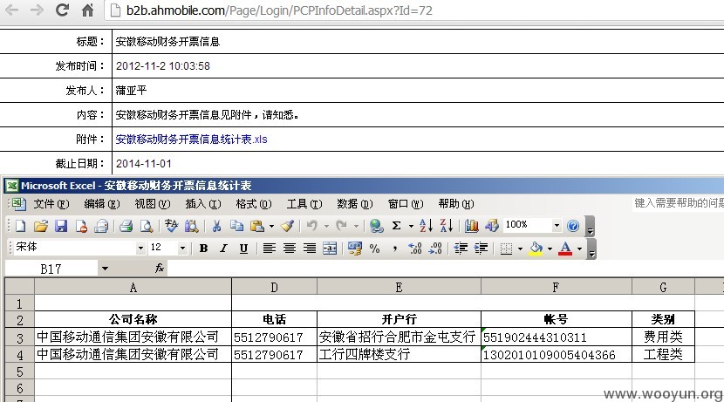Insert a hyperlink with the globe icon

click(376, 226)
